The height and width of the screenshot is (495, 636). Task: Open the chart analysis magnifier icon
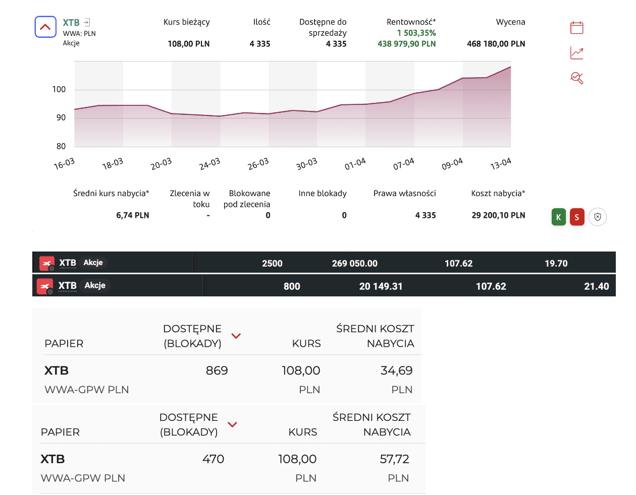(x=576, y=78)
